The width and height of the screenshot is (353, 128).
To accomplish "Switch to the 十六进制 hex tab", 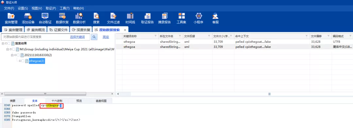I will coord(57,101).
